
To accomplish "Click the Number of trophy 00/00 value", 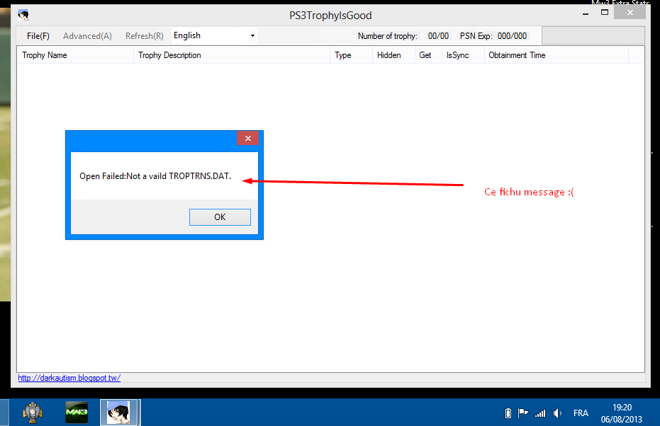I will [x=438, y=36].
